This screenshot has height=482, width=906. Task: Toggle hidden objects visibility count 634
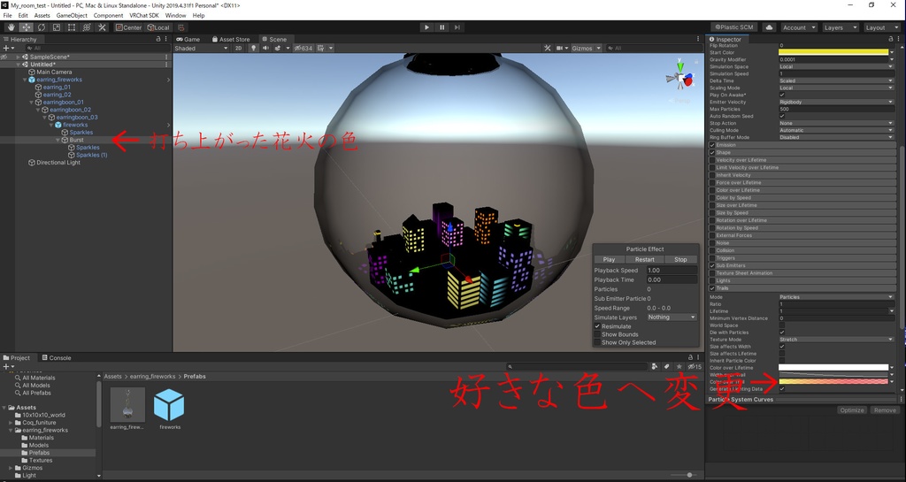point(303,48)
